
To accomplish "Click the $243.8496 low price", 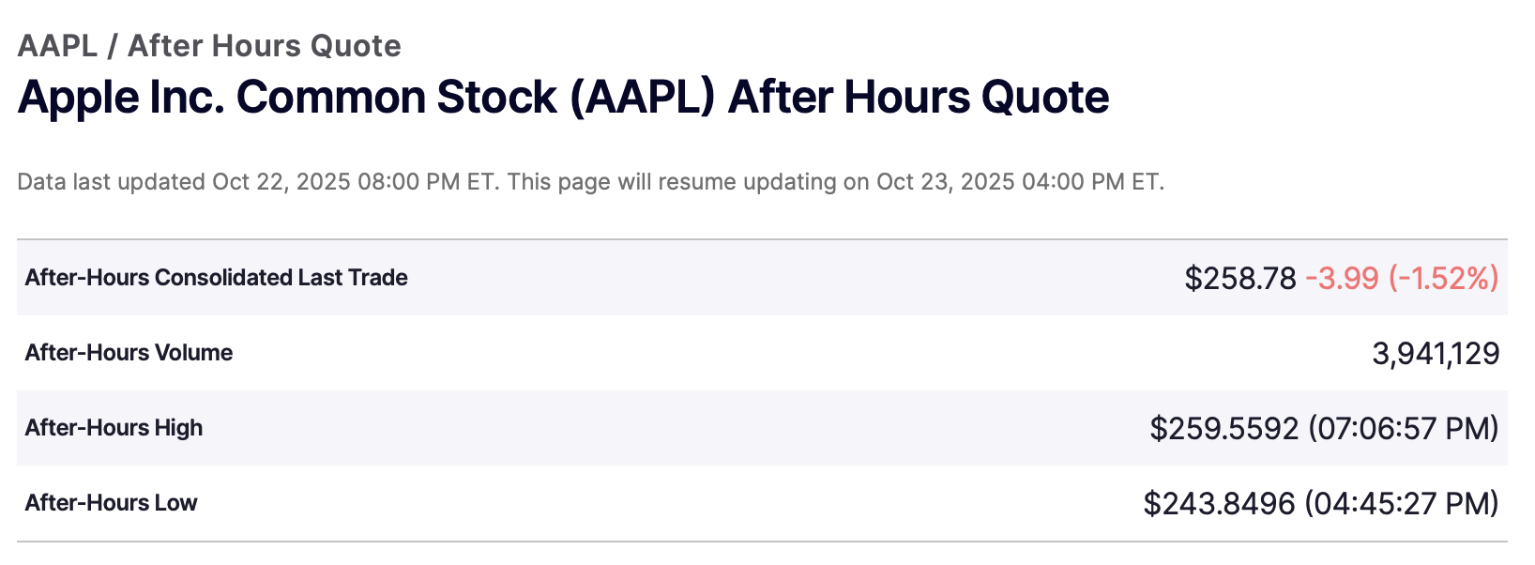I will tap(1220, 504).
